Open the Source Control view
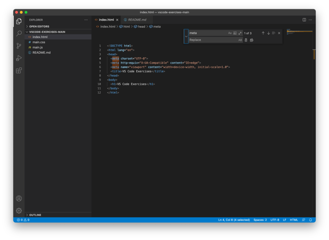 pos(19,46)
